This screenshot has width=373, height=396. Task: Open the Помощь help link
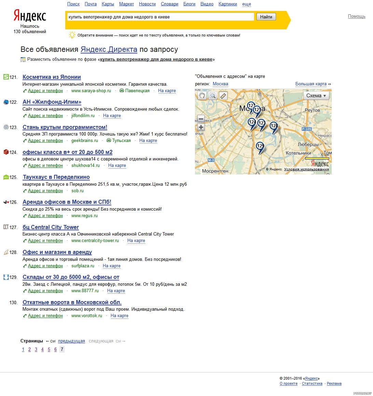click(x=357, y=16)
